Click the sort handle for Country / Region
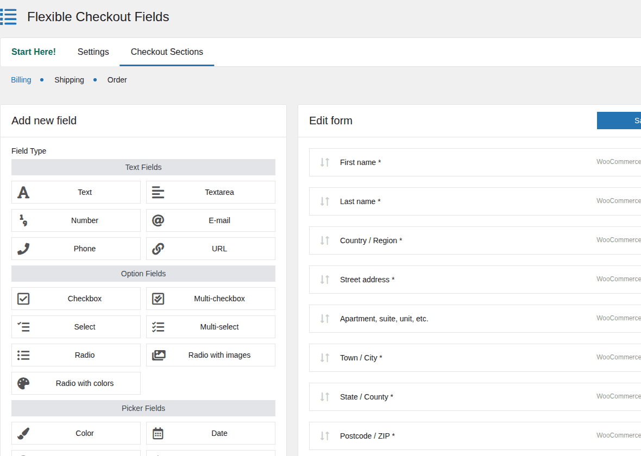 click(325, 240)
